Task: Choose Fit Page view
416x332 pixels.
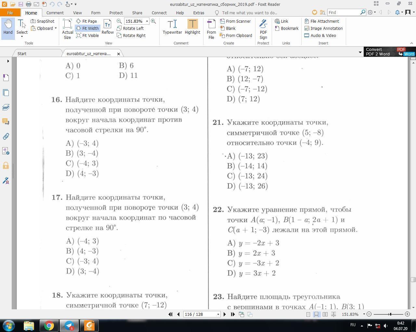Action: (86, 21)
